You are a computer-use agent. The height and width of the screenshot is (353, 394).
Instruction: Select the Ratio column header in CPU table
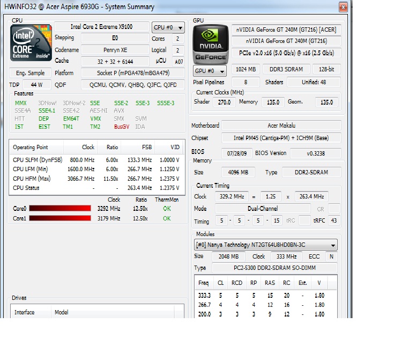coord(109,148)
